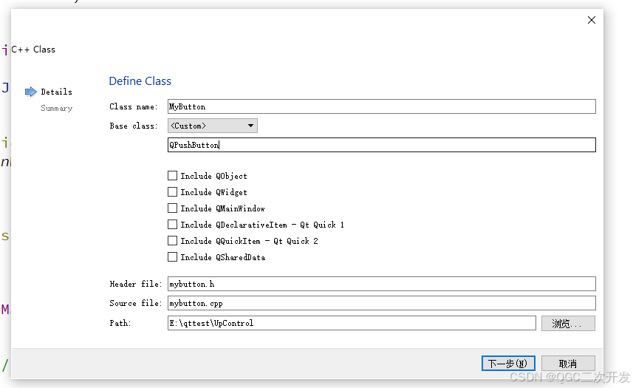Click the Header file text field

coord(381,284)
